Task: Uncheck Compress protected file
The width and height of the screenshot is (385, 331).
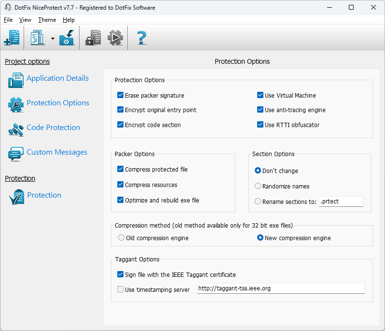Action: [120, 169]
